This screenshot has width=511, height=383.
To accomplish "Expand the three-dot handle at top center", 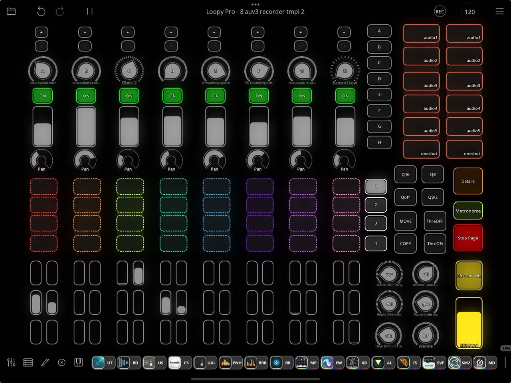I will click(255, 4).
